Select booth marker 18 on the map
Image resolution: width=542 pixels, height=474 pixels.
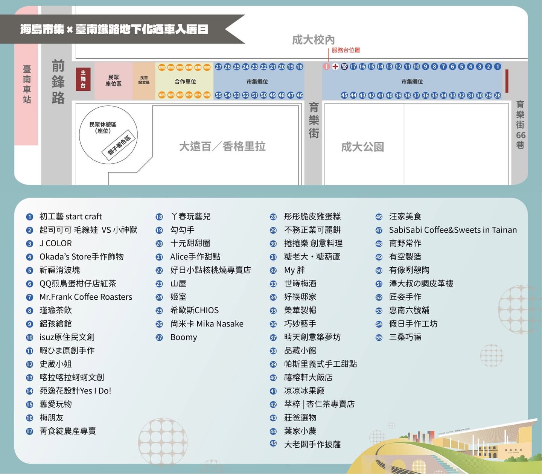pyautogui.click(x=300, y=67)
